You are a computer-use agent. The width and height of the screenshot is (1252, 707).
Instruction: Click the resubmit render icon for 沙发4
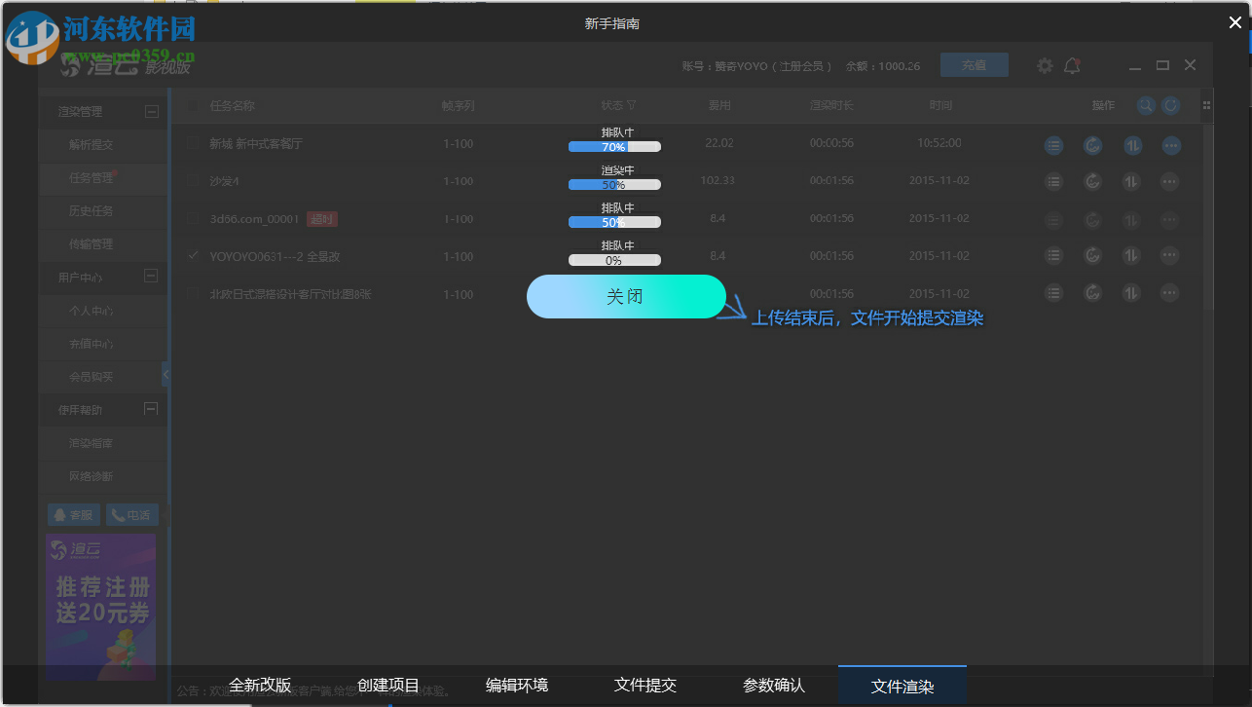click(1092, 182)
